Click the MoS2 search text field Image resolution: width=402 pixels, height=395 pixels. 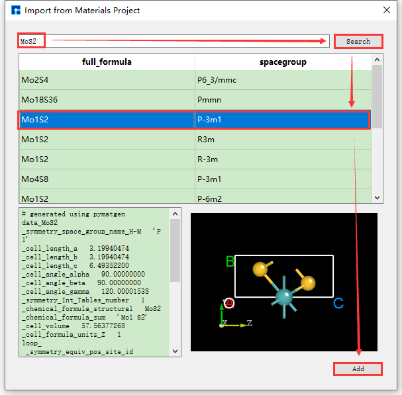click(x=172, y=41)
